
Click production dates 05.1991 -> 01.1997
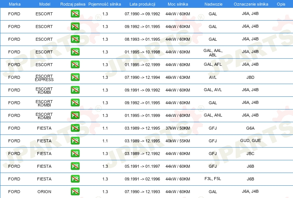(x=142, y=166)
